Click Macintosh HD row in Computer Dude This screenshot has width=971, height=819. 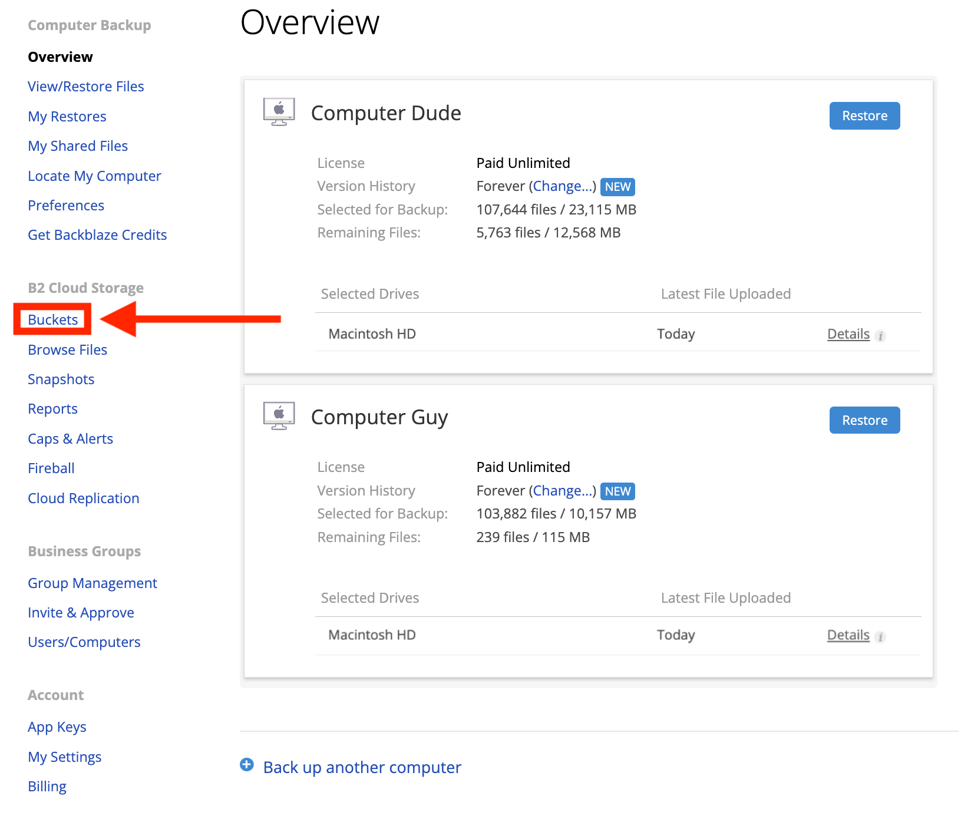(x=617, y=334)
